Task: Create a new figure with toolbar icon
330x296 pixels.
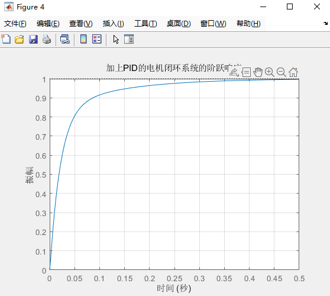Action: (x=6, y=39)
